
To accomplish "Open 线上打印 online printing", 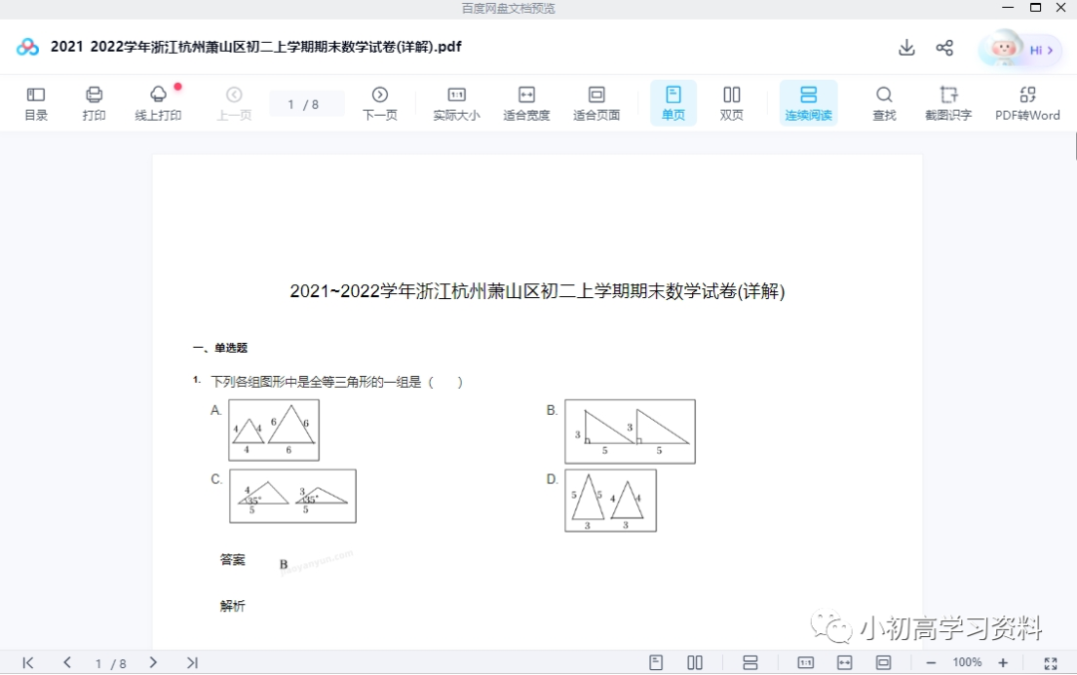I will 158,104.
